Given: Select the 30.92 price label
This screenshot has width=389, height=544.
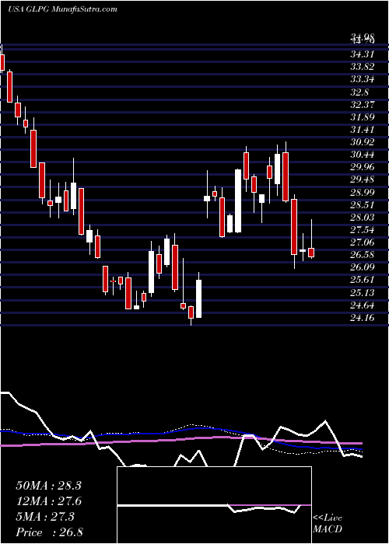Looking at the screenshot, I should click(x=363, y=142).
